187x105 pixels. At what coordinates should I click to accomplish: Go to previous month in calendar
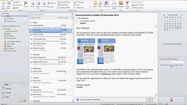164,15
